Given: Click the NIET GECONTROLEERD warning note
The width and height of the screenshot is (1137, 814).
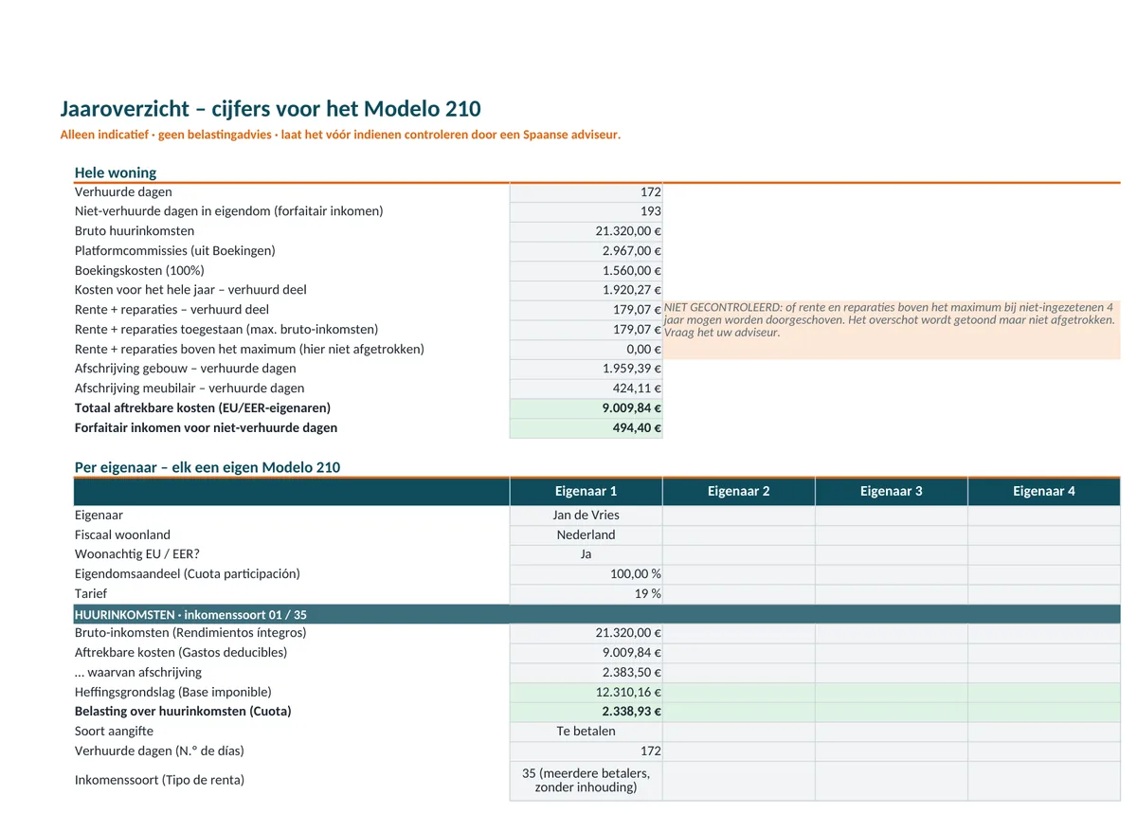Looking at the screenshot, I should (x=892, y=320).
